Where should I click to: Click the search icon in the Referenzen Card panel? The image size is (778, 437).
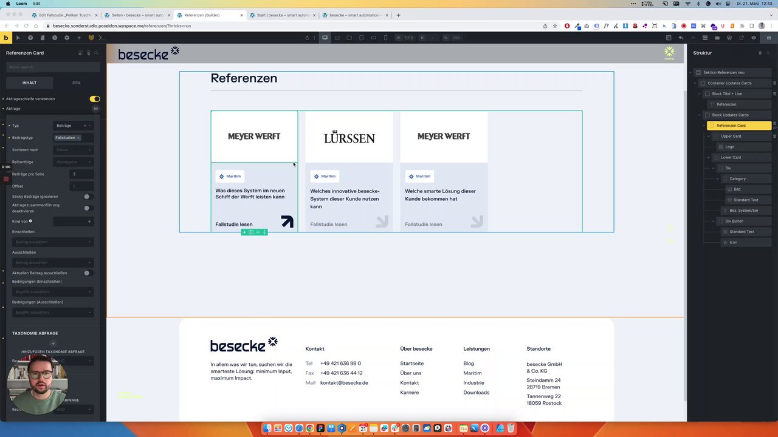(x=96, y=53)
